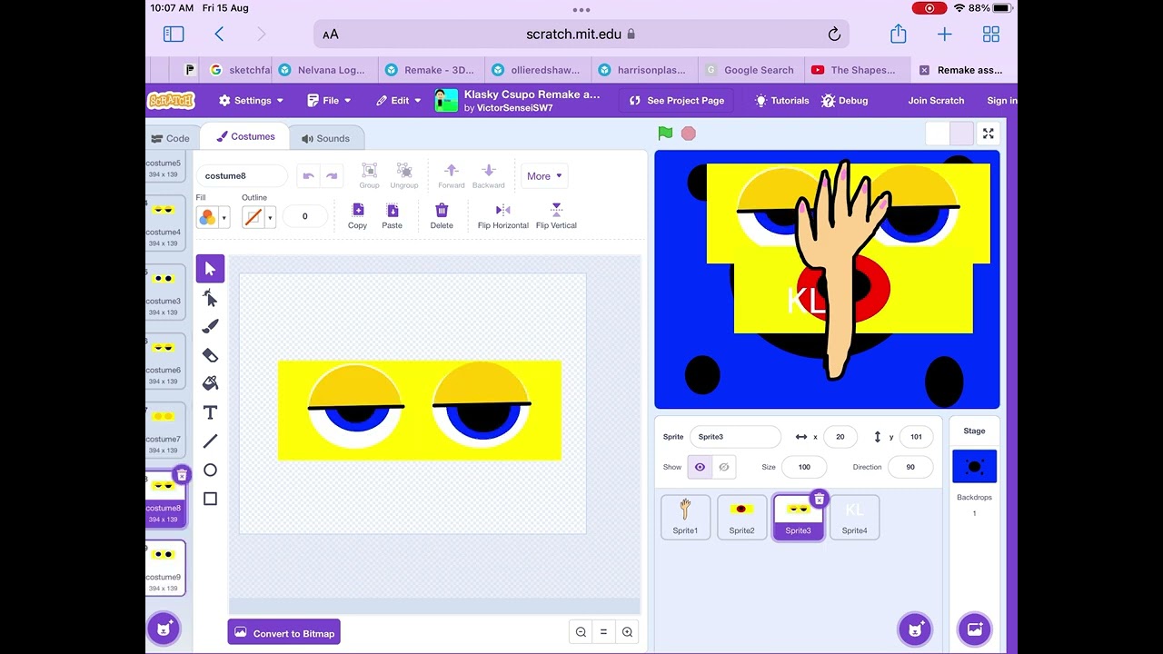Delete Sprite3 using its trash badge
1163x654 pixels.
tap(819, 499)
